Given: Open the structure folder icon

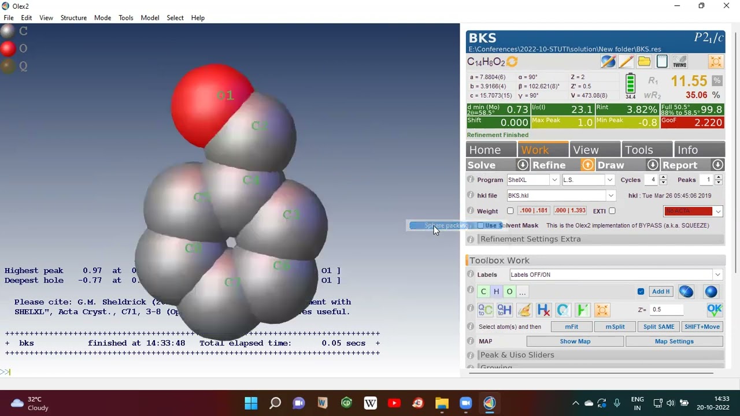Looking at the screenshot, I should tap(644, 61).
